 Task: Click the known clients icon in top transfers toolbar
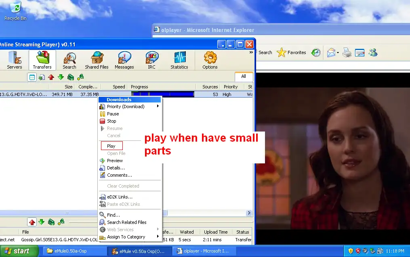point(80,77)
